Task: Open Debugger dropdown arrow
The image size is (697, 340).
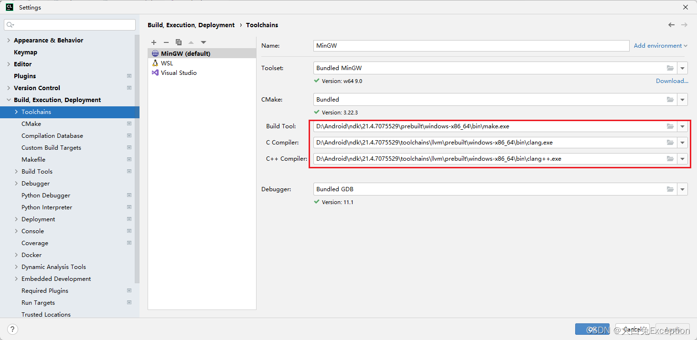Action: point(683,189)
